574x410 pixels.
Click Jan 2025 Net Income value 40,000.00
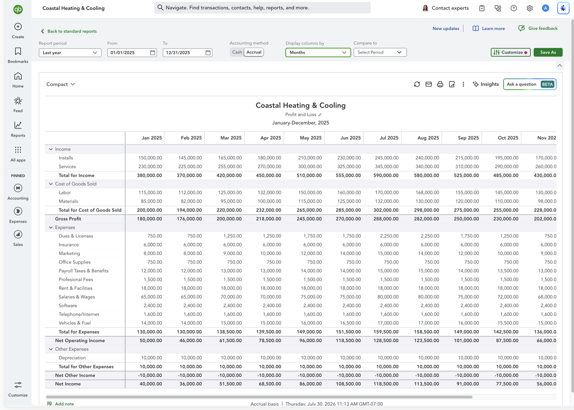[x=151, y=384]
